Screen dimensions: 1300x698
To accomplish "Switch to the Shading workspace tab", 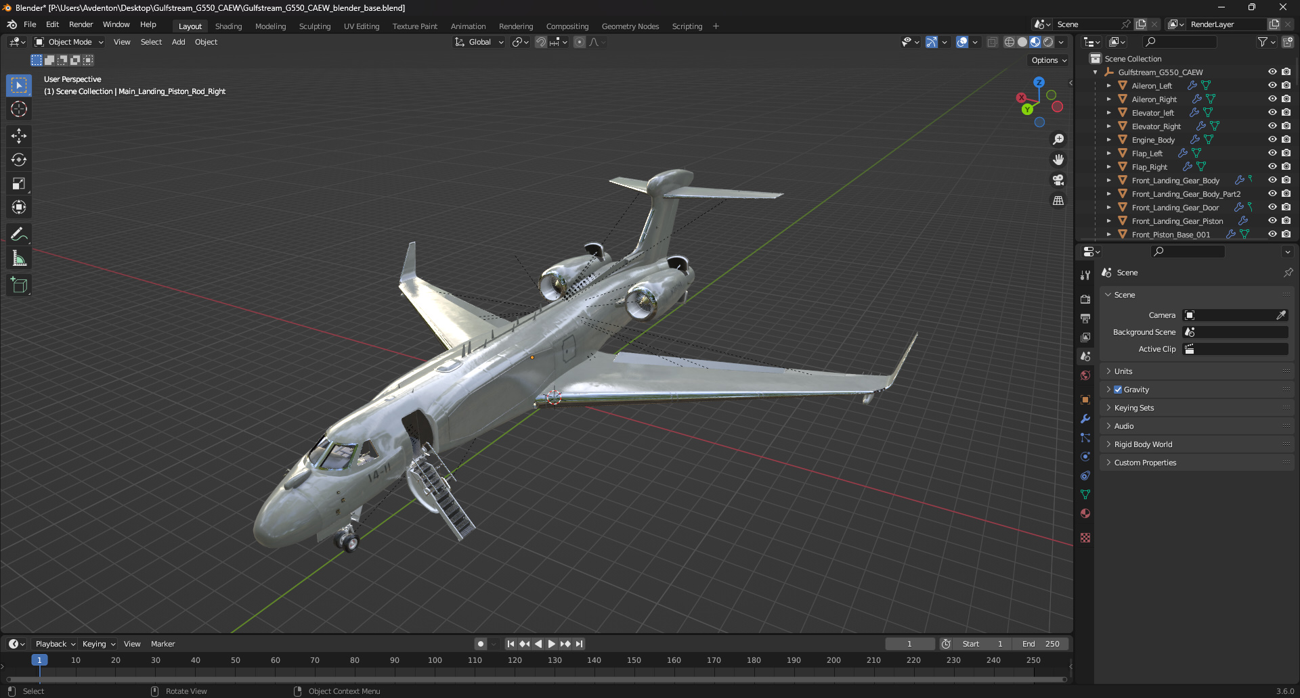I will (228, 26).
